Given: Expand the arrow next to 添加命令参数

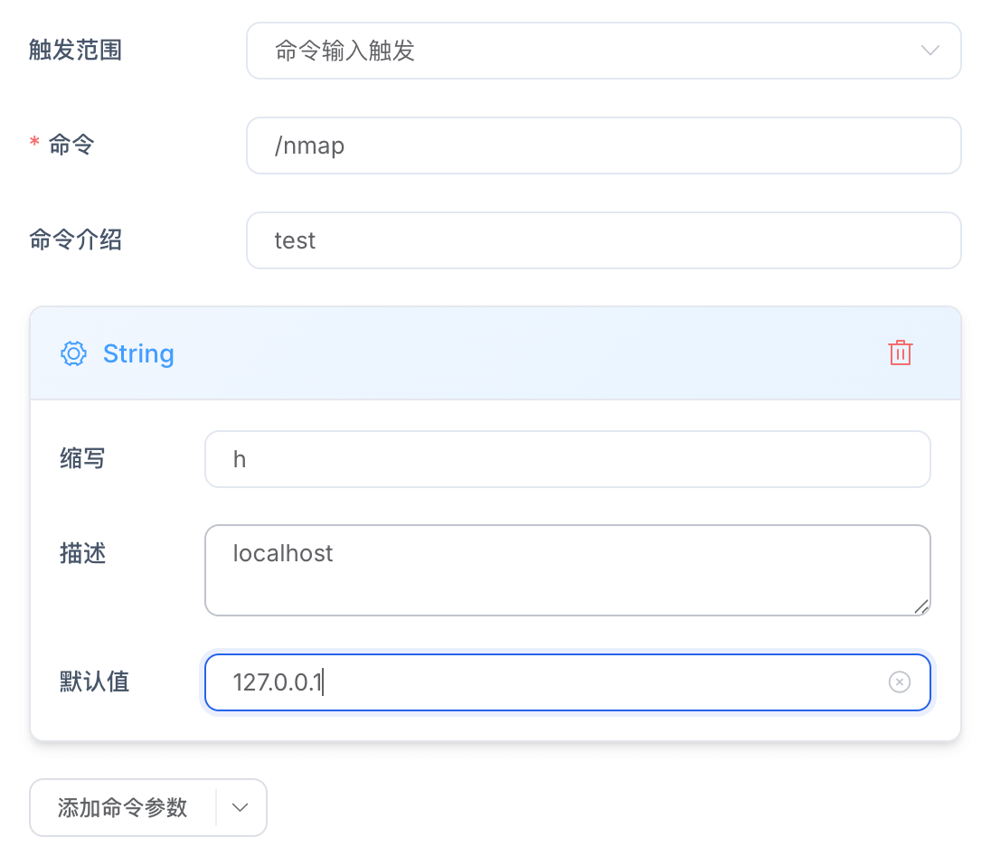Looking at the screenshot, I should 241,807.
